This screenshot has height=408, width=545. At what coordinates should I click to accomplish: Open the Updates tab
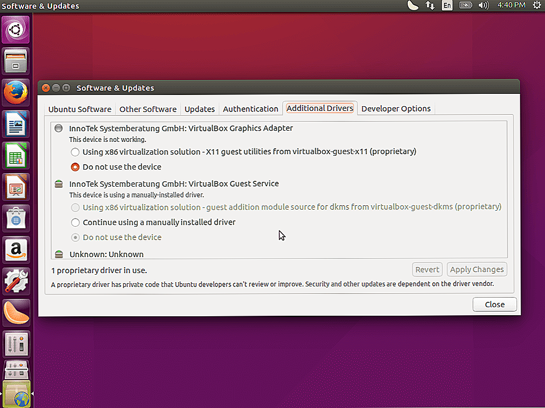199,109
